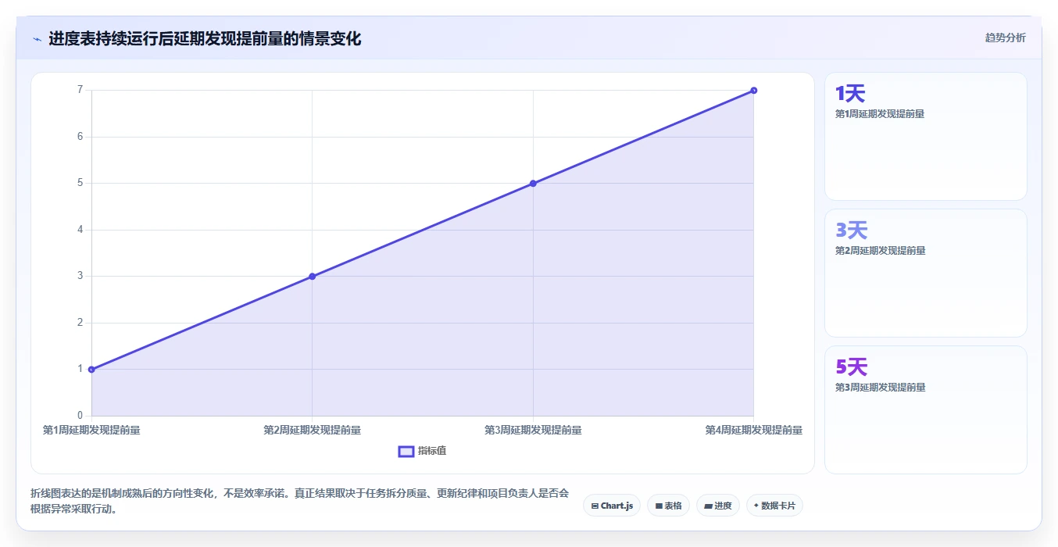Click the data point at value 3
This screenshot has width=1058, height=547.
tap(312, 276)
